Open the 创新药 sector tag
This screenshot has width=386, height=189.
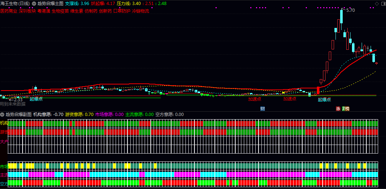pyautogui.click(x=105, y=11)
